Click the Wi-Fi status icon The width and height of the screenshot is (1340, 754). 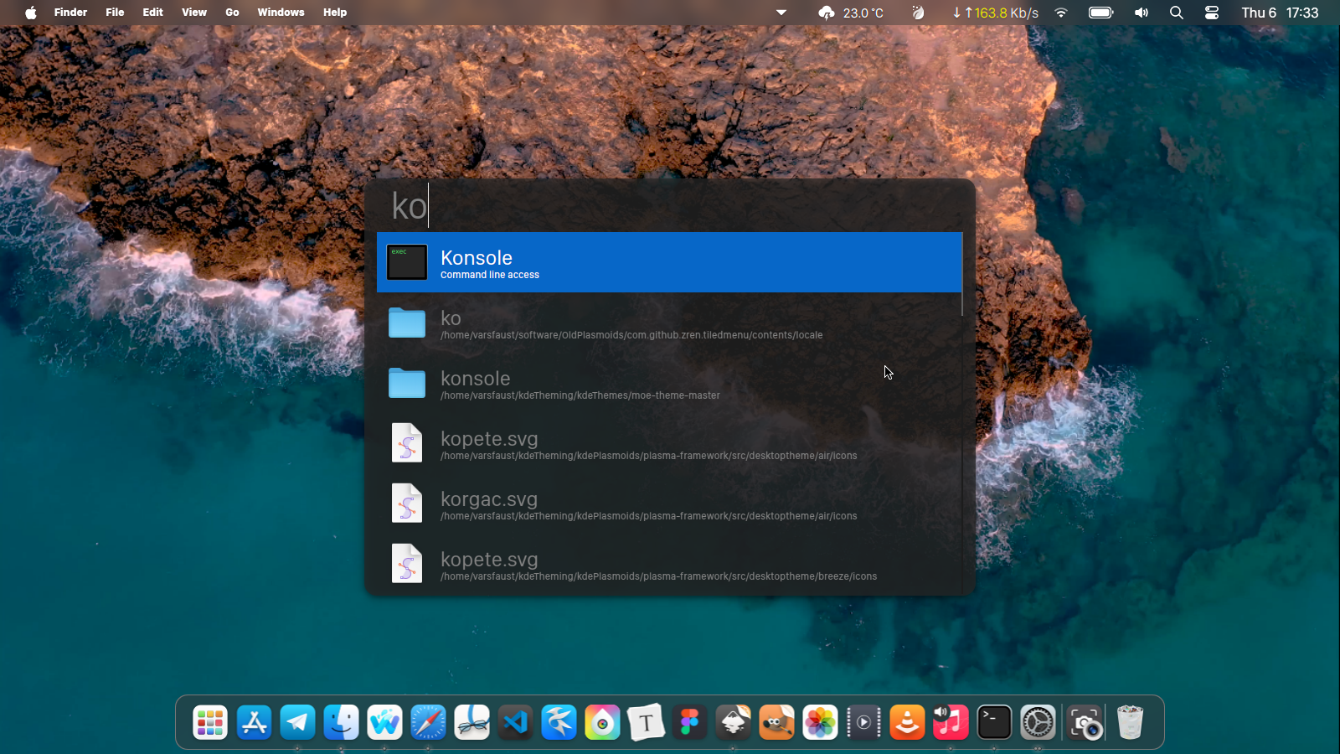click(x=1061, y=13)
